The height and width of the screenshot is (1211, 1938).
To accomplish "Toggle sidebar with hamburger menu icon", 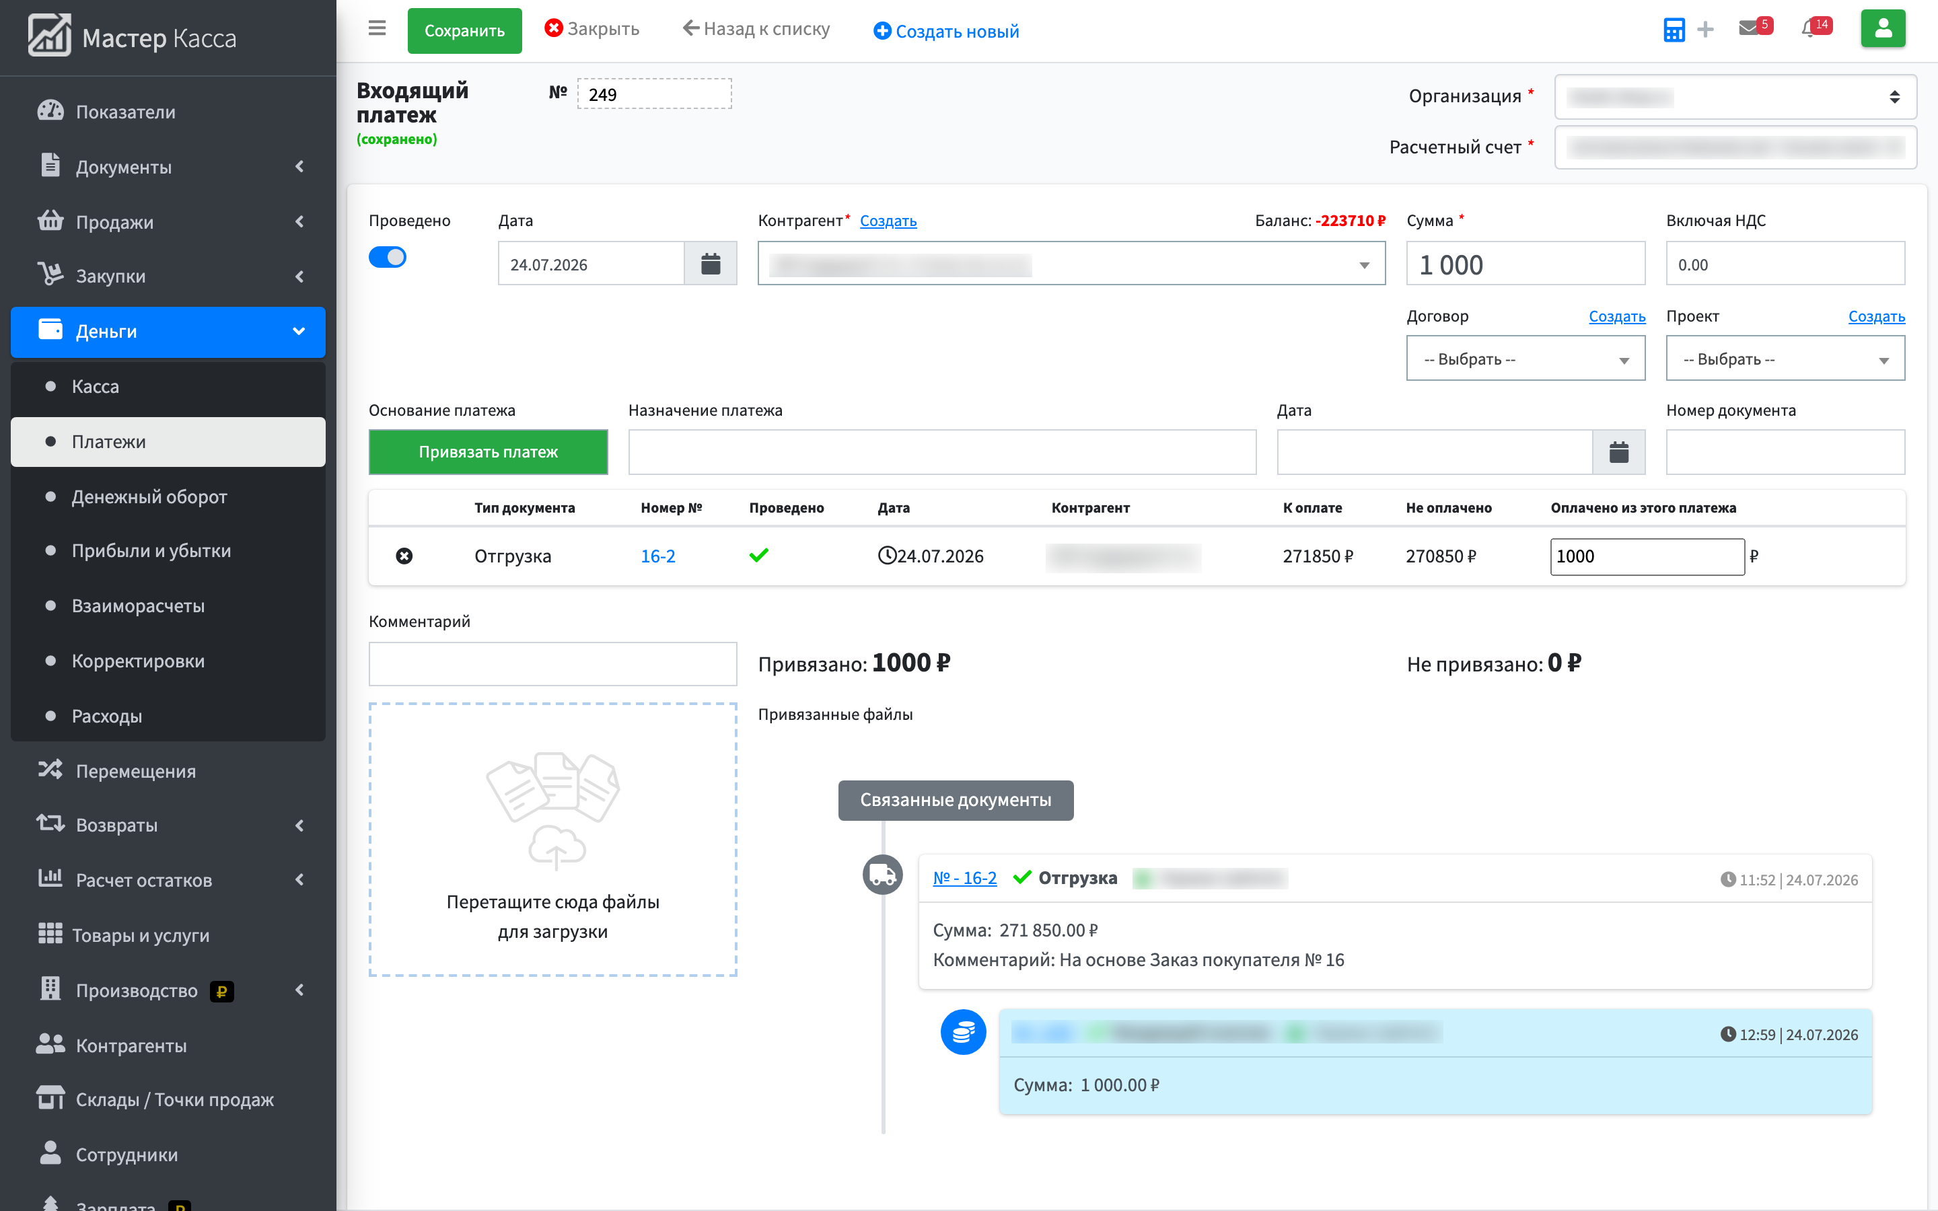I will 378,29.
